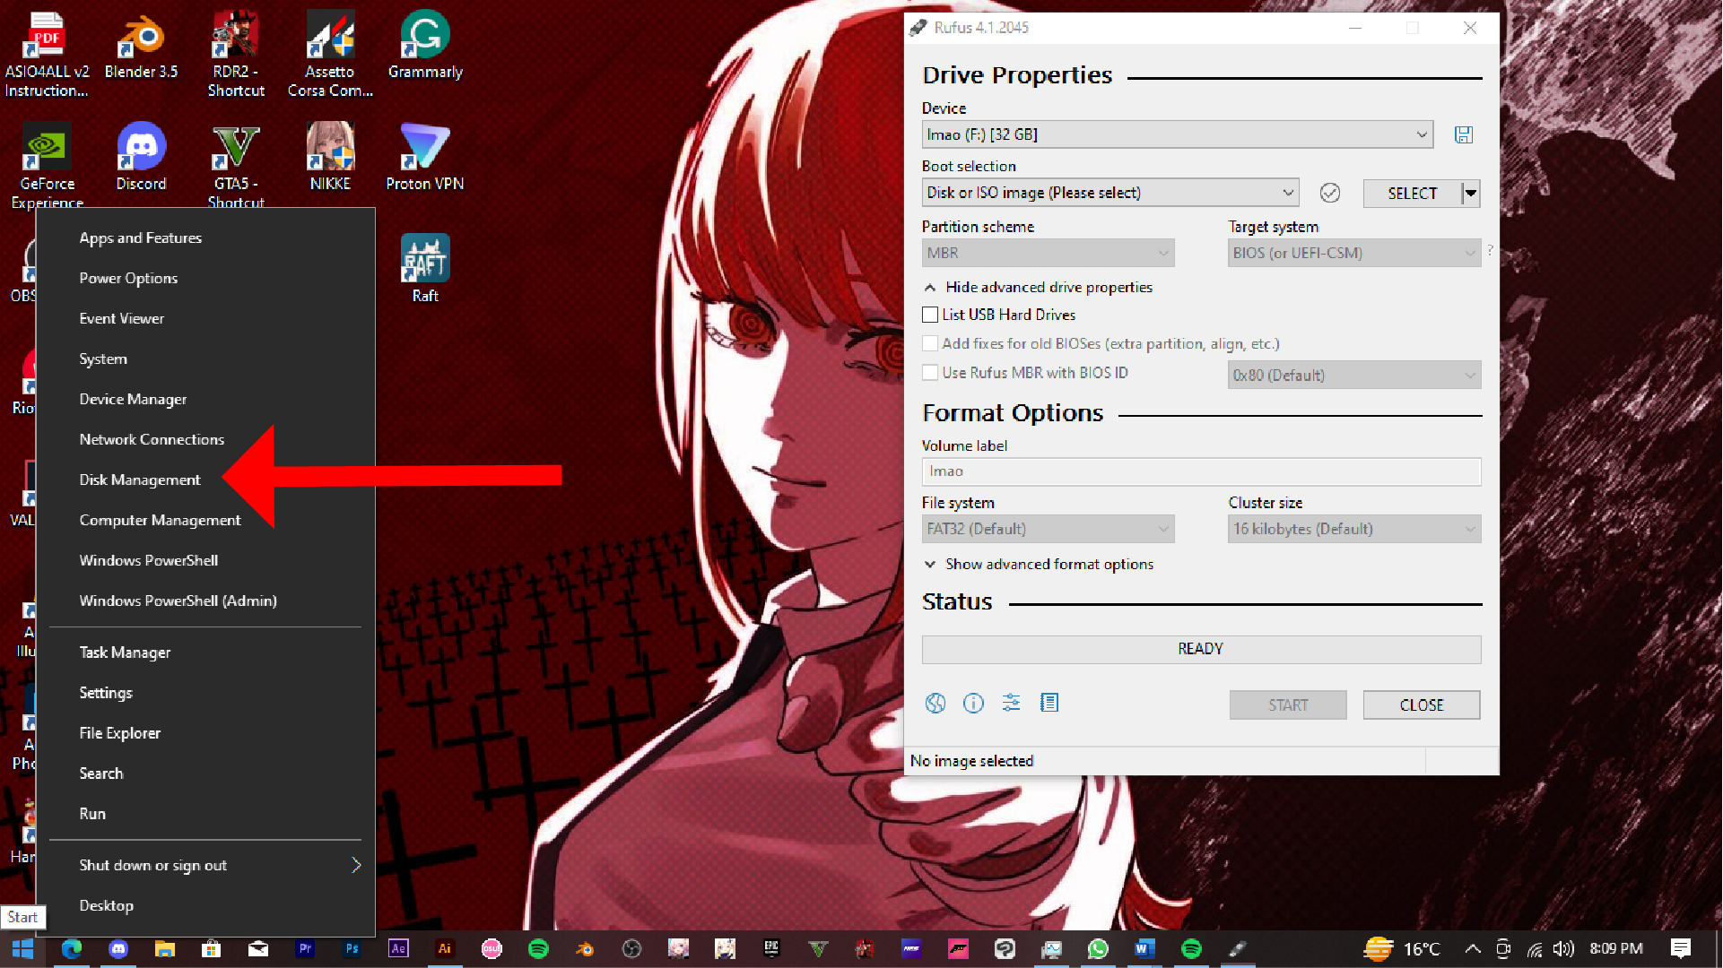Open Epic Games Launcher from the taskbar
This screenshot has width=1723, height=968.
771,949
